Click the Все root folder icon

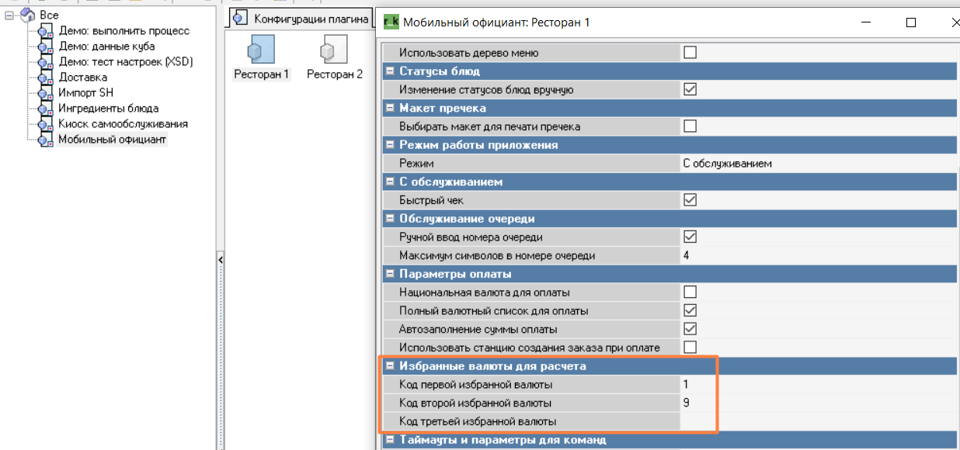tap(28, 16)
